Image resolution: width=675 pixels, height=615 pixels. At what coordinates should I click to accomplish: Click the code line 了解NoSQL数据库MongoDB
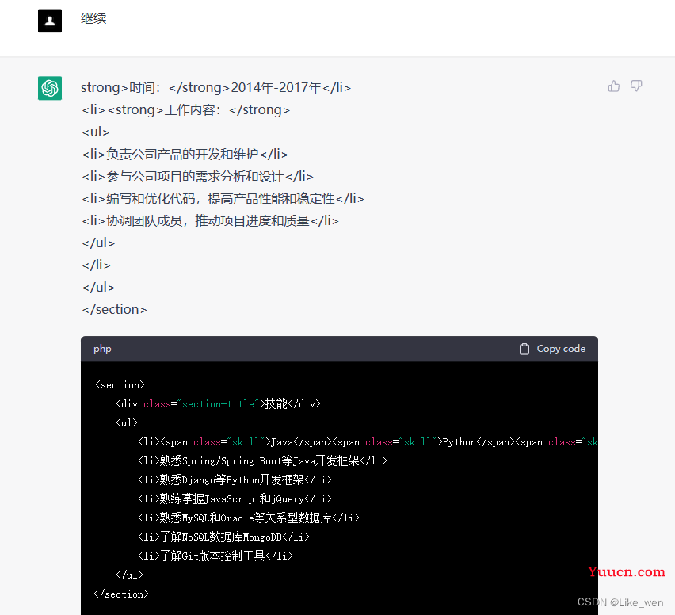(224, 537)
